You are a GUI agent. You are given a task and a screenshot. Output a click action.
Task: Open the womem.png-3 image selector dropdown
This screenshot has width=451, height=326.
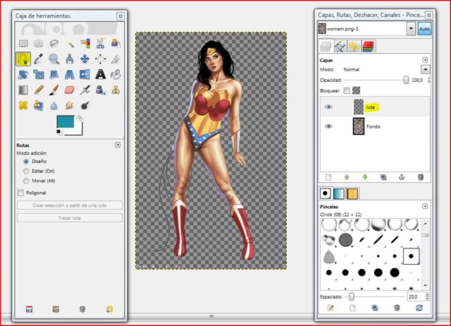coord(411,29)
